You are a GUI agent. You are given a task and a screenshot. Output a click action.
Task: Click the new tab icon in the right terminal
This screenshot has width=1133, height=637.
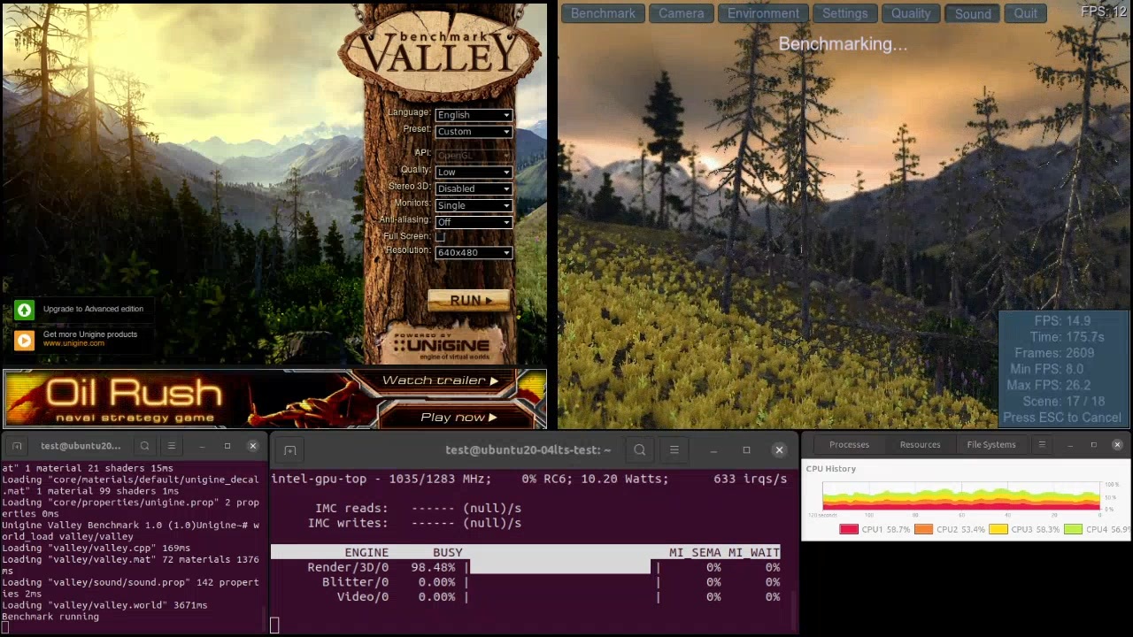(290, 449)
